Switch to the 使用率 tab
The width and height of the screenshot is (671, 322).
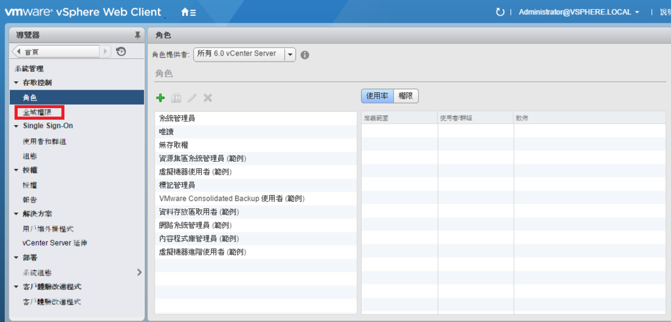coord(377,96)
